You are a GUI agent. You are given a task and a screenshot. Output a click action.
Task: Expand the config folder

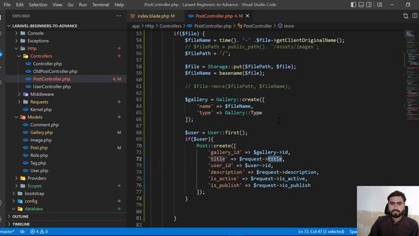coord(31,201)
